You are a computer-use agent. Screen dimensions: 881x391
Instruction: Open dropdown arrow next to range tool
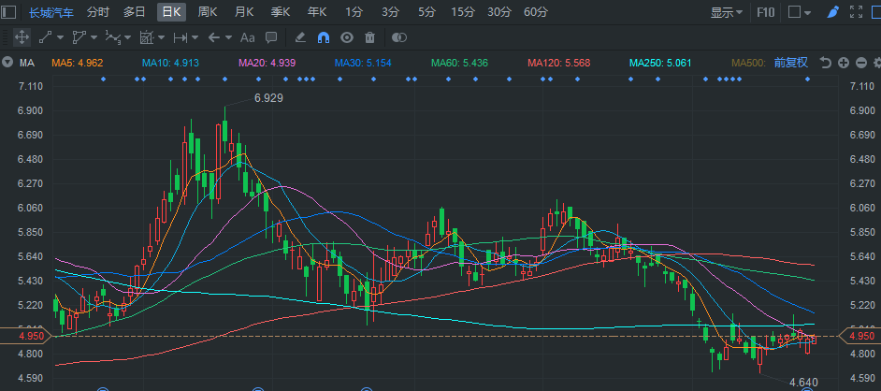point(195,37)
